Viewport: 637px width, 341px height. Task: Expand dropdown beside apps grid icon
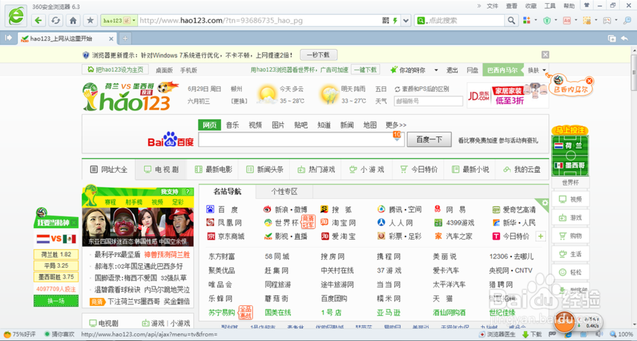536,20
